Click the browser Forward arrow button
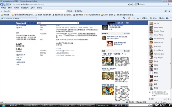The width and height of the screenshot is (172, 107). tap(5, 4)
